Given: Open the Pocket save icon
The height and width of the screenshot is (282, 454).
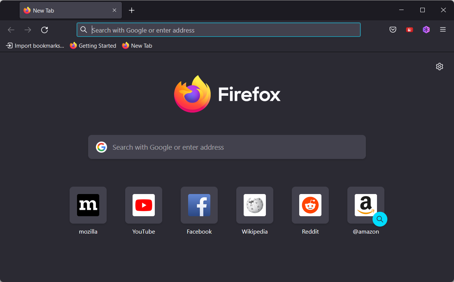Looking at the screenshot, I should (393, 30).
